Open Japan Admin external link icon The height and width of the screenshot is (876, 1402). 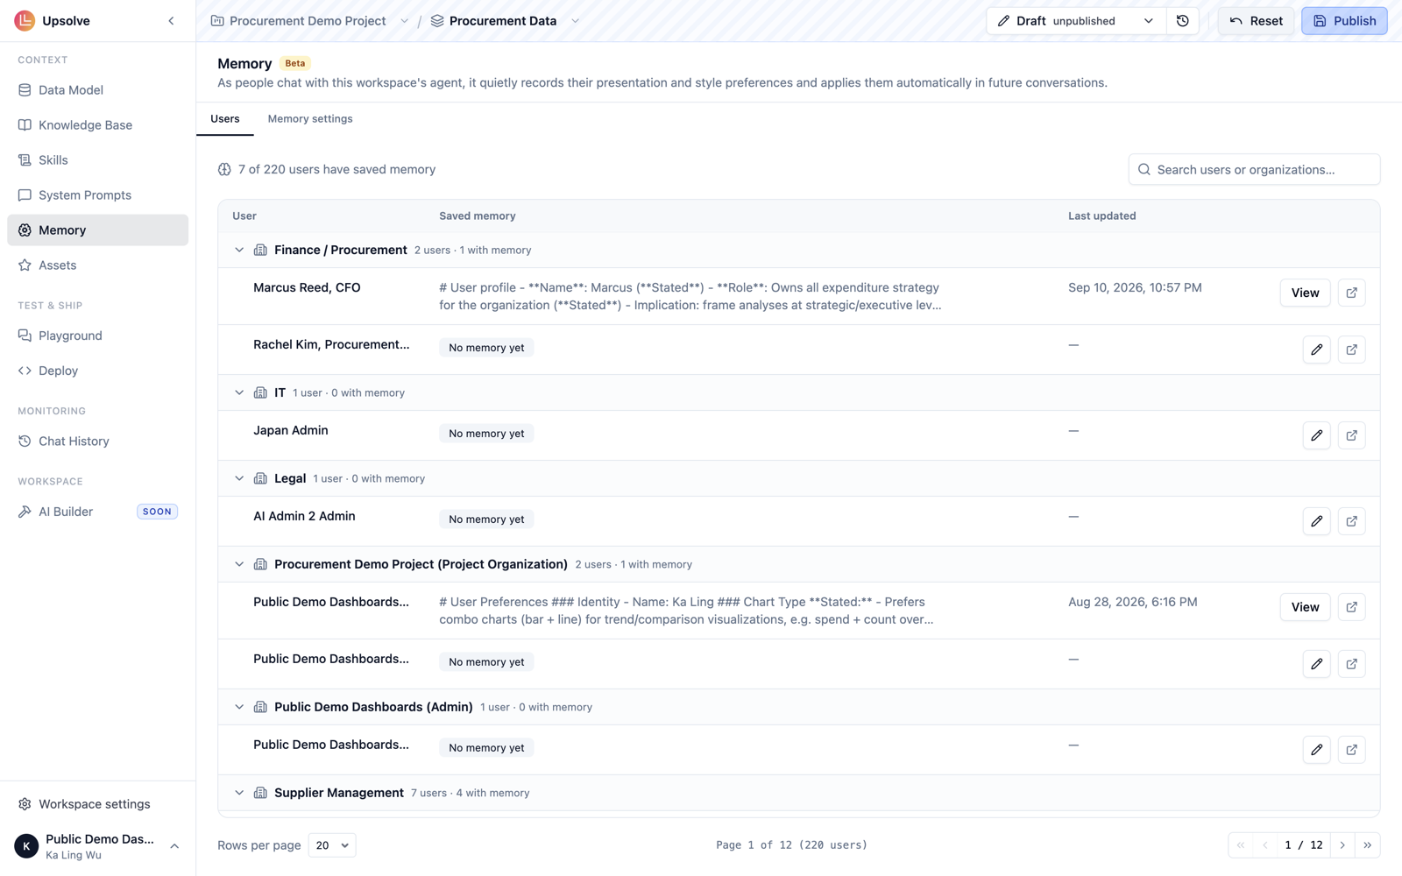1352,435
